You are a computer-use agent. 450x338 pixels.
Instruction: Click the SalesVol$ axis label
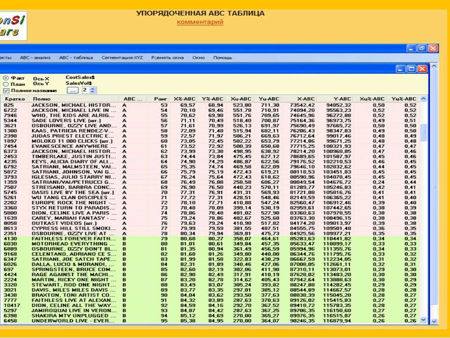tap(79, 83)
